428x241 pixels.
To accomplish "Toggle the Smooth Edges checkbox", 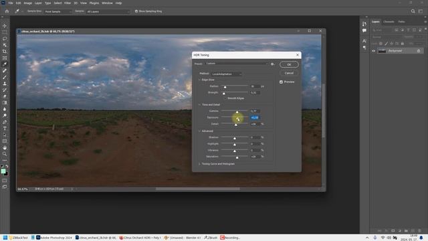I will coord(225,98).
